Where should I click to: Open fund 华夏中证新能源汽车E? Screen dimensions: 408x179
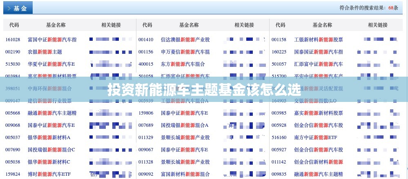tap(51, 64)
